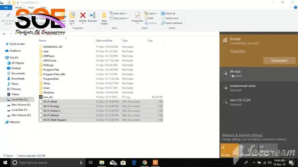Open Properties from the ribbon

[137, 18]
